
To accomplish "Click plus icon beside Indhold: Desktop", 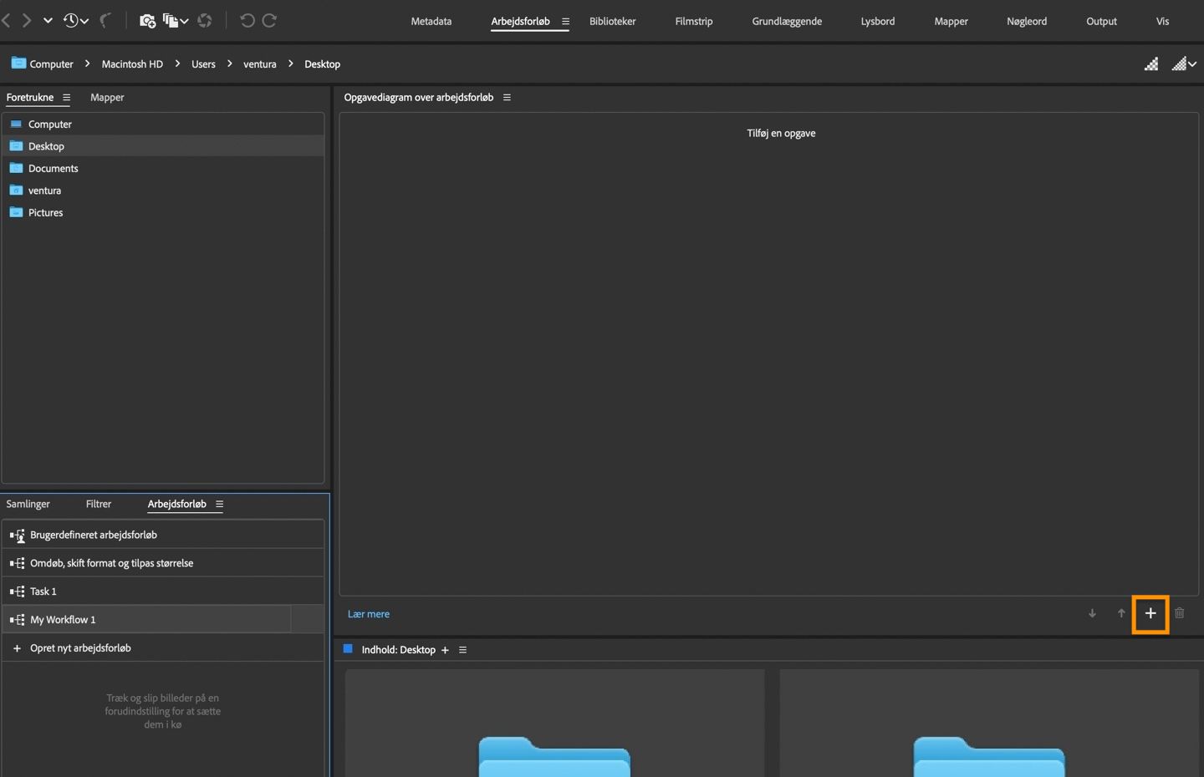I will tap(445, 650).
